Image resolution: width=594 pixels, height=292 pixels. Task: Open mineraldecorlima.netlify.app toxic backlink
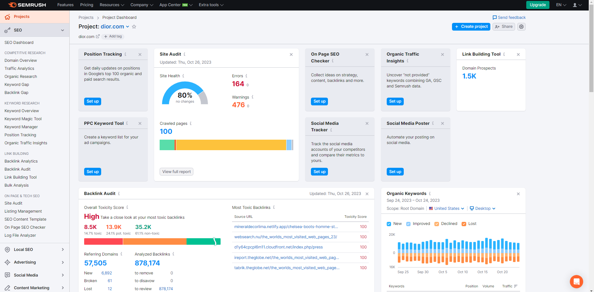click(x=286, y=227)
